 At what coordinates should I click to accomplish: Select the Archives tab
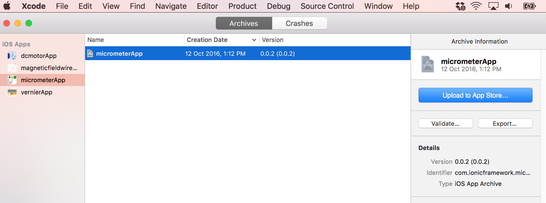pos(244,24)
